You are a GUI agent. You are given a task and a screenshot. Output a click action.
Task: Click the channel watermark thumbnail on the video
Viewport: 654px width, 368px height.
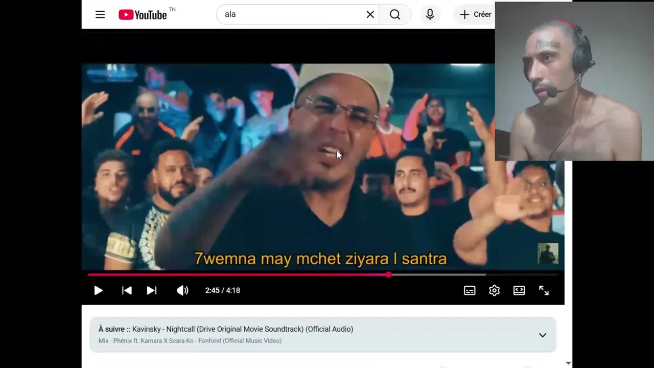(x=548, y=254)
